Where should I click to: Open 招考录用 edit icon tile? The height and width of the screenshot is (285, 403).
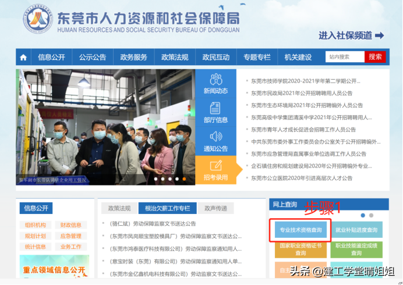[215, 170]
